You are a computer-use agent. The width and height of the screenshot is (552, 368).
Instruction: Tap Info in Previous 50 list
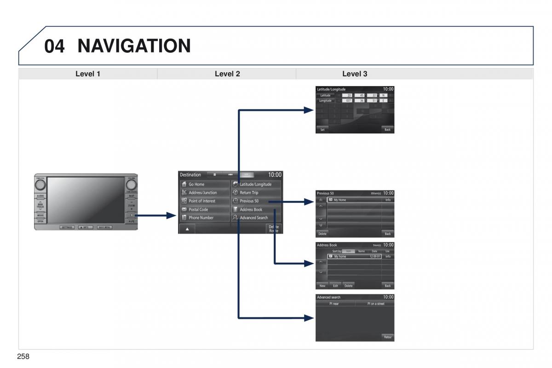(x=388, y=200)
